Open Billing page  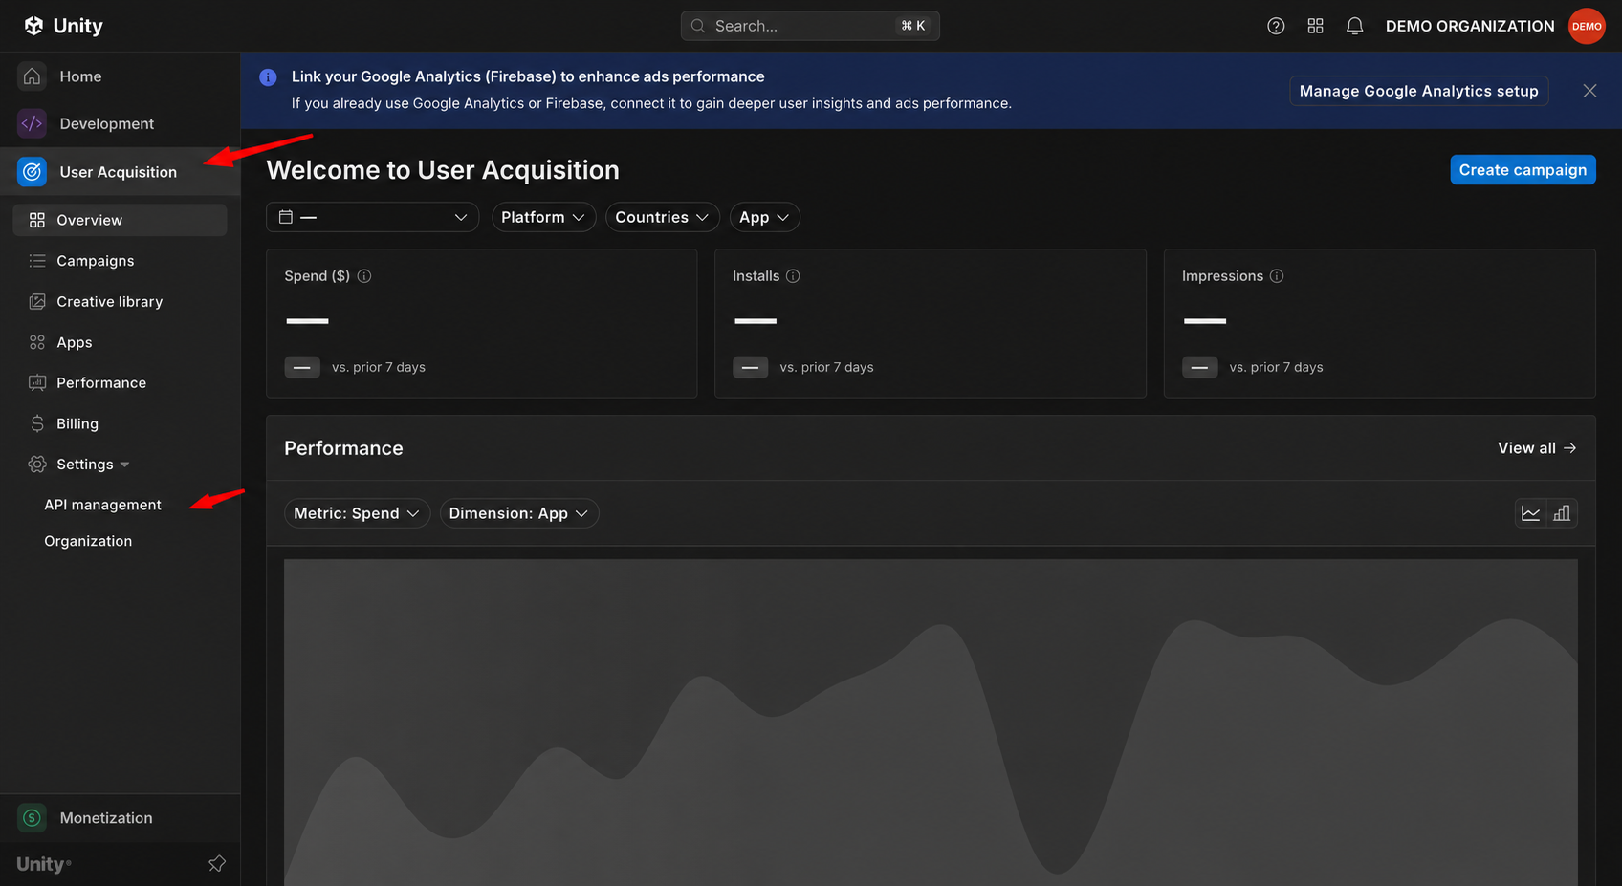120,423
